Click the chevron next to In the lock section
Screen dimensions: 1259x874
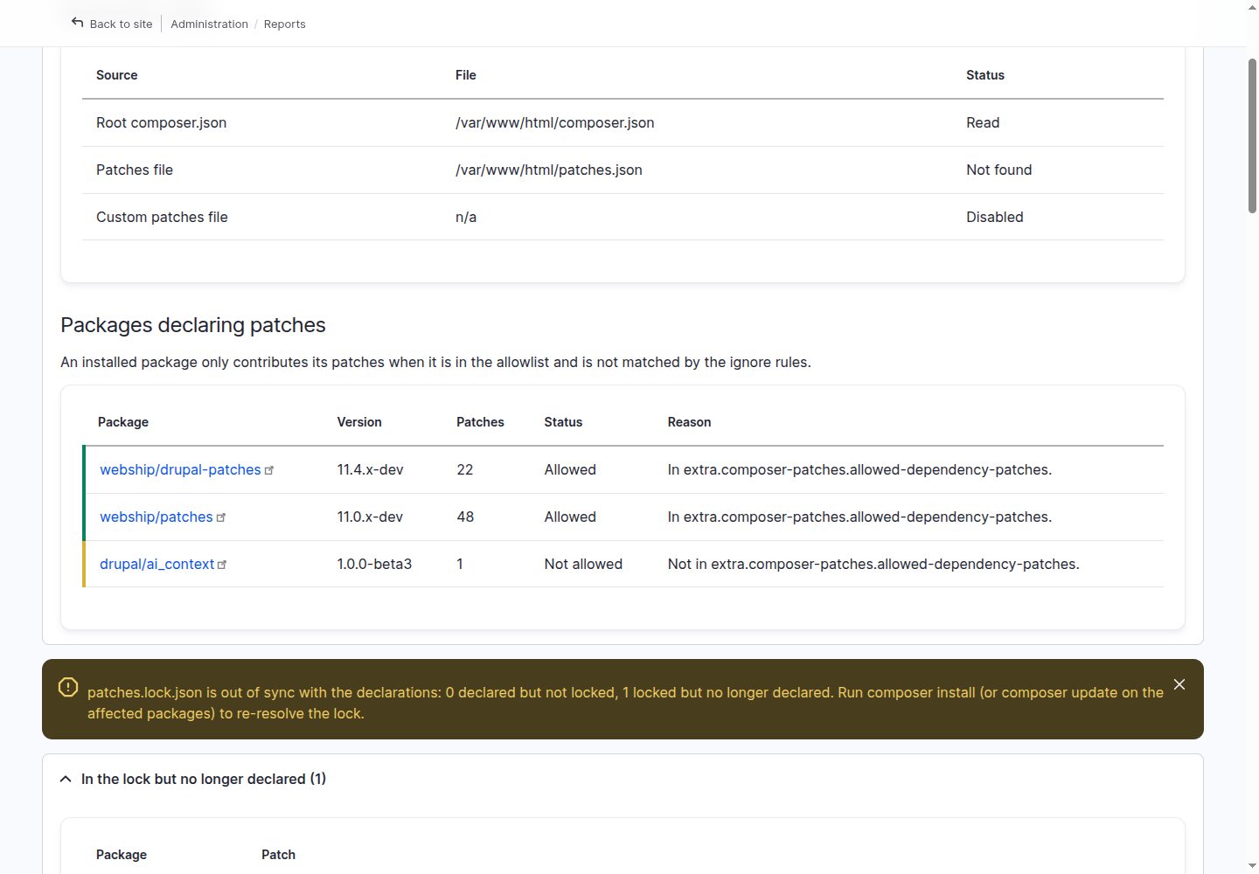(x=66, y=779)
